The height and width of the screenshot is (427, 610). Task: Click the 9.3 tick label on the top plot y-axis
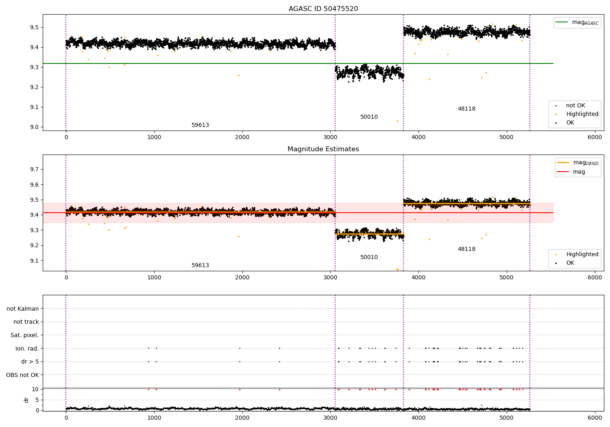tap(34, 68)
